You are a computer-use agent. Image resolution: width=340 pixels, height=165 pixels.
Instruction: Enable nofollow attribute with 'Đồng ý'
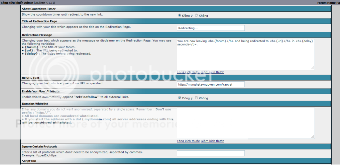point(180,98)
